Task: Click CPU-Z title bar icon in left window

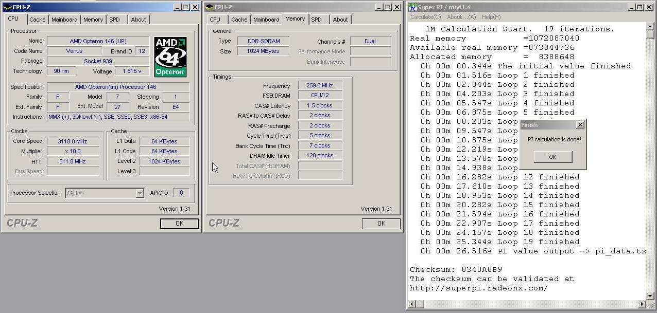Action: click(7, 7)
